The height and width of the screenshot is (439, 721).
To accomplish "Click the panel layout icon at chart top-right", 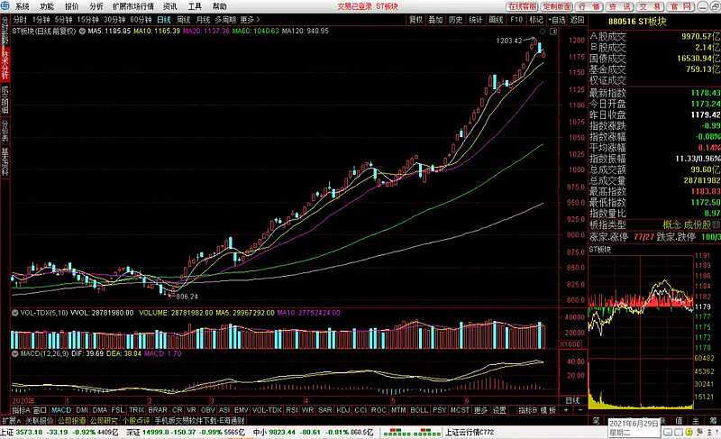I will (553, 32).
